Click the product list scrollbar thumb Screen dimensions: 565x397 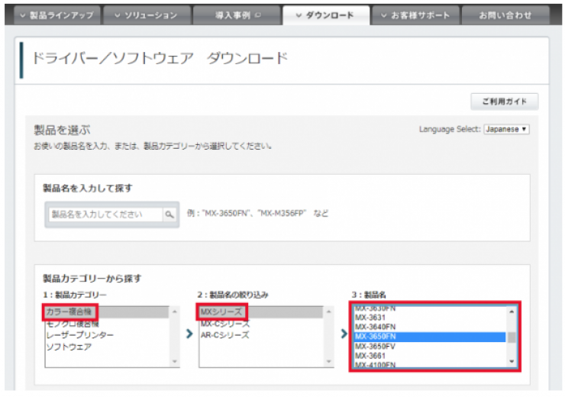(x=512, y=337)
